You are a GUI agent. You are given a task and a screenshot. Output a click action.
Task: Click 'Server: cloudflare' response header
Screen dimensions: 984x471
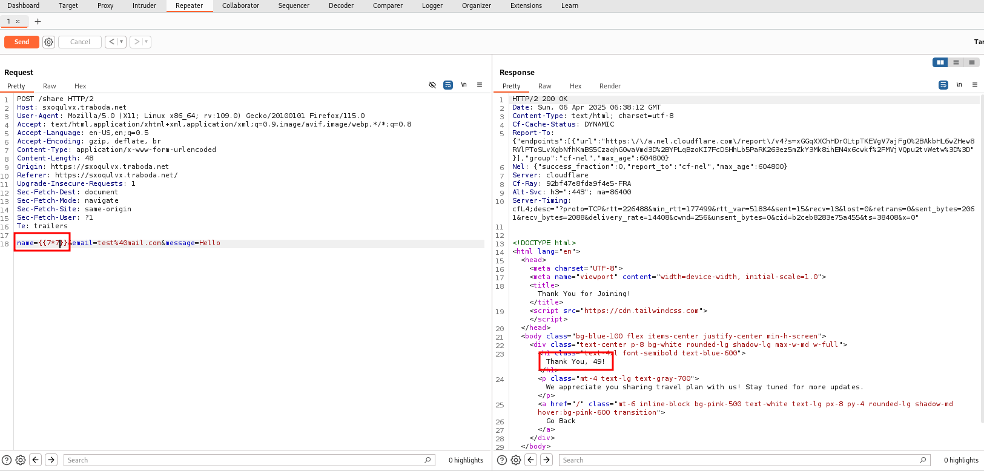[x=550, y=175]
